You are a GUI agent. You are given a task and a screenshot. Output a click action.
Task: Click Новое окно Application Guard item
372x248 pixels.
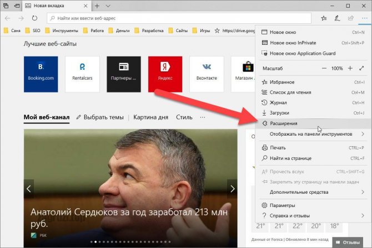coord(313,54)
